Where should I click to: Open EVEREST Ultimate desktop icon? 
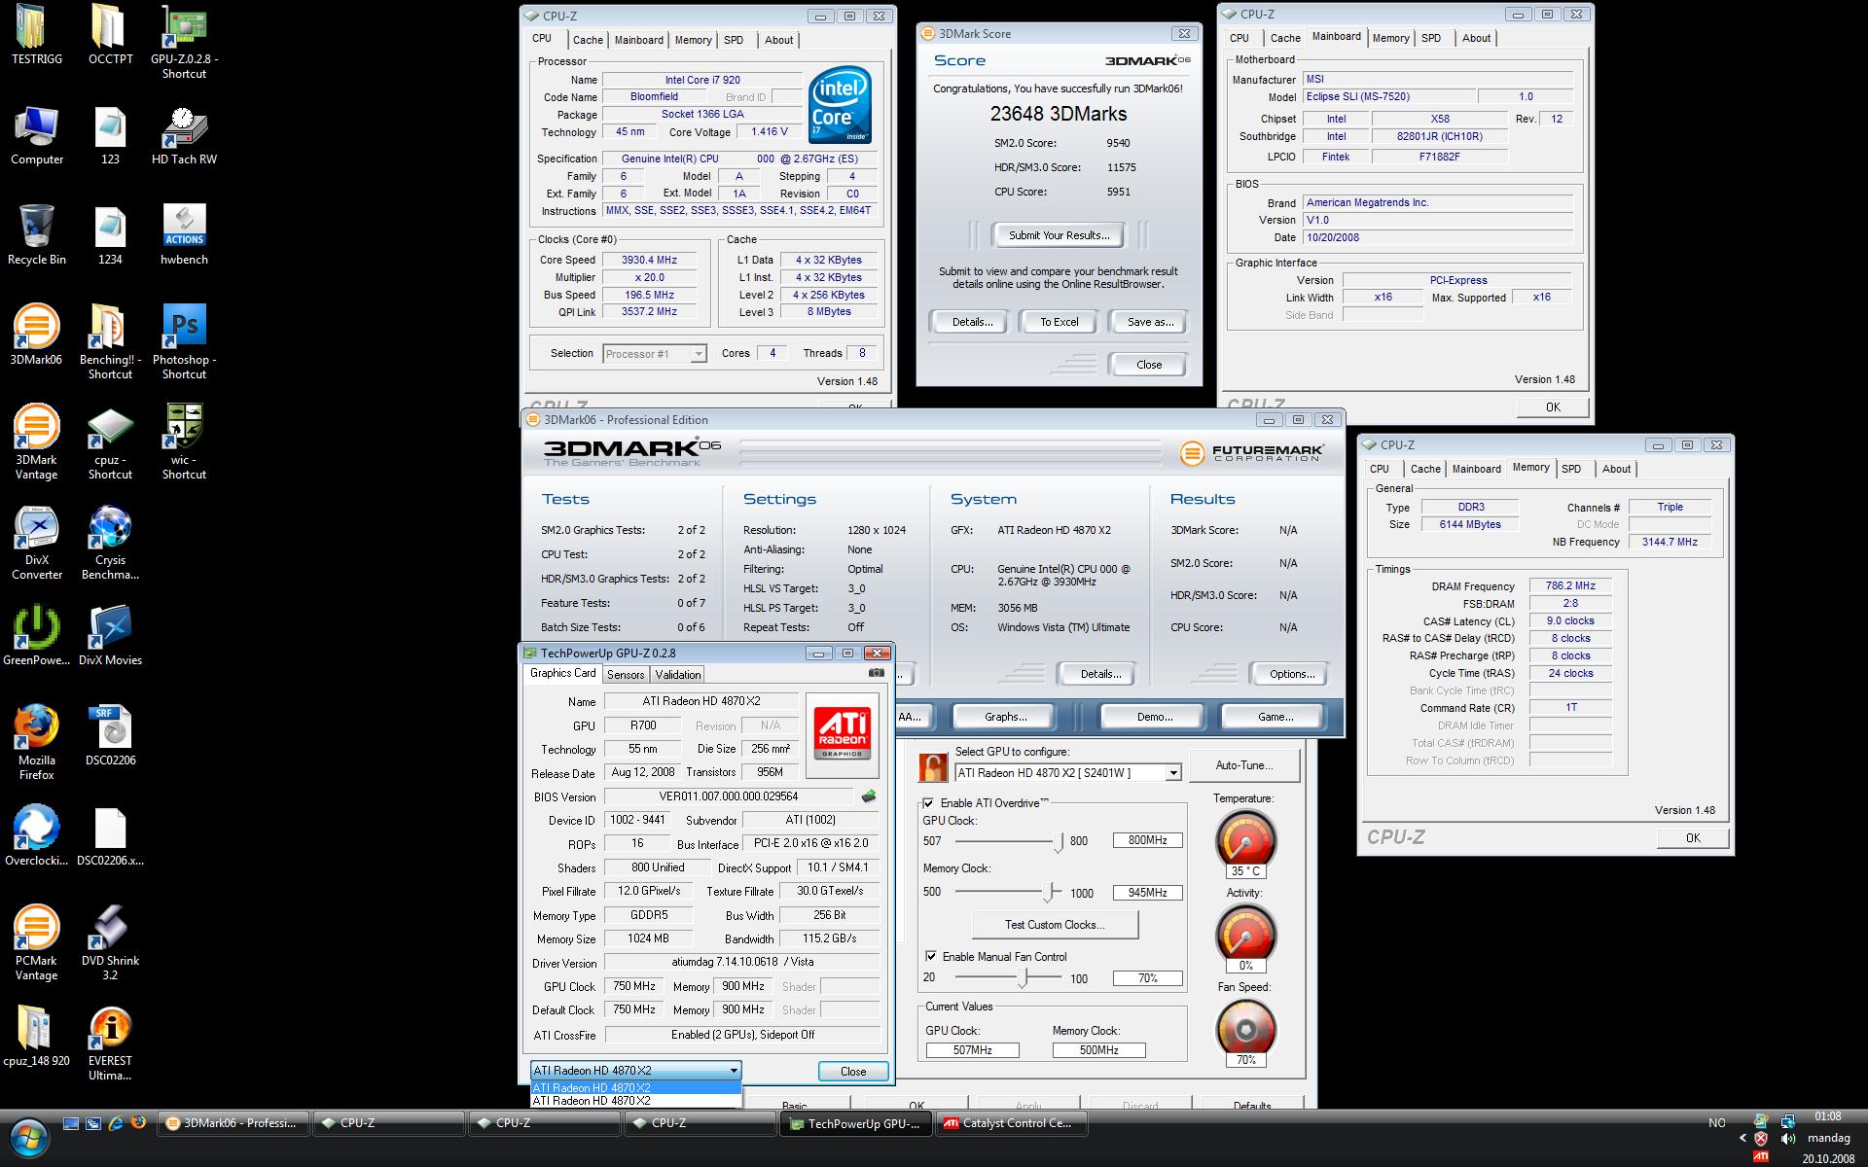pyautogui.click(x=110, y=1043)
